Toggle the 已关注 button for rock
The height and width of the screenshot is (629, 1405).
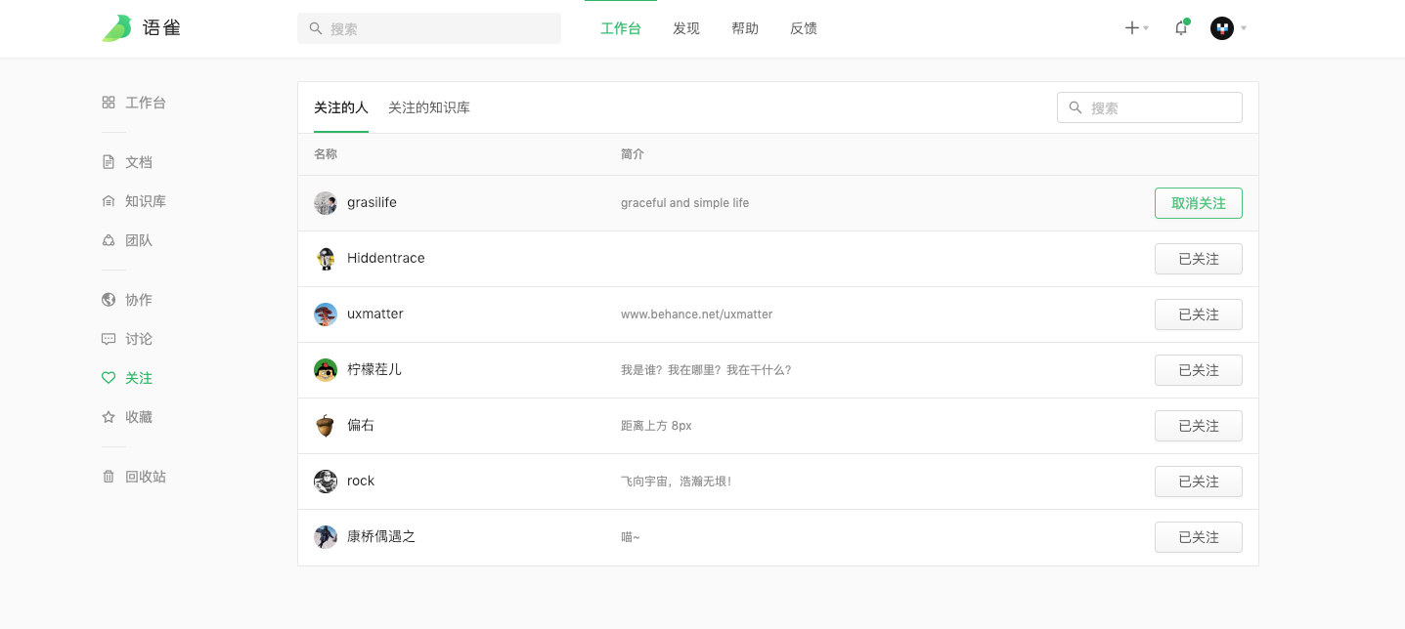click(1198, 482)
